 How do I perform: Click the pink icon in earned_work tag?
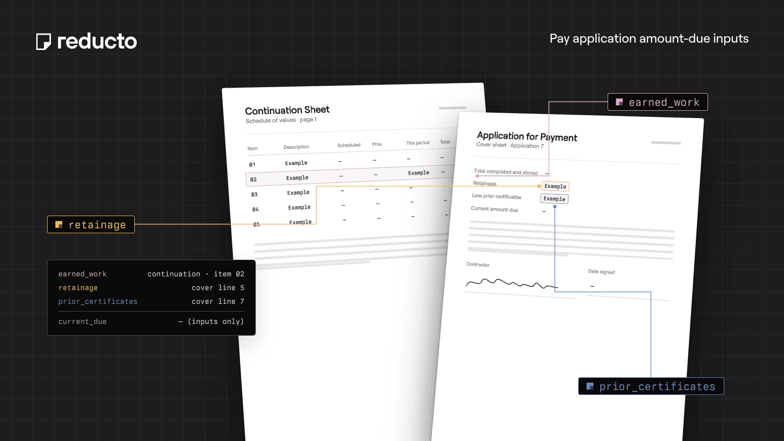click(619, 102)
